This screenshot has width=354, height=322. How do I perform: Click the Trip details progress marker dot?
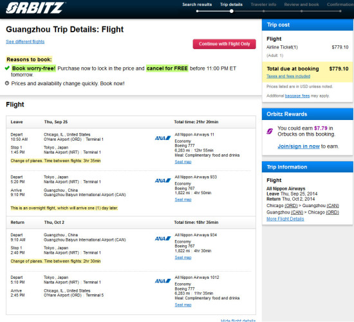(232, 11)
